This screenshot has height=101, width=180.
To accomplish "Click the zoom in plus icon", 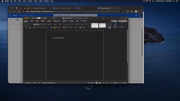I will coord(121,83).
